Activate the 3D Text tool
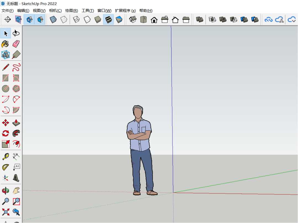This screenshot has height=223, width=298. click(x=16, y=178)
